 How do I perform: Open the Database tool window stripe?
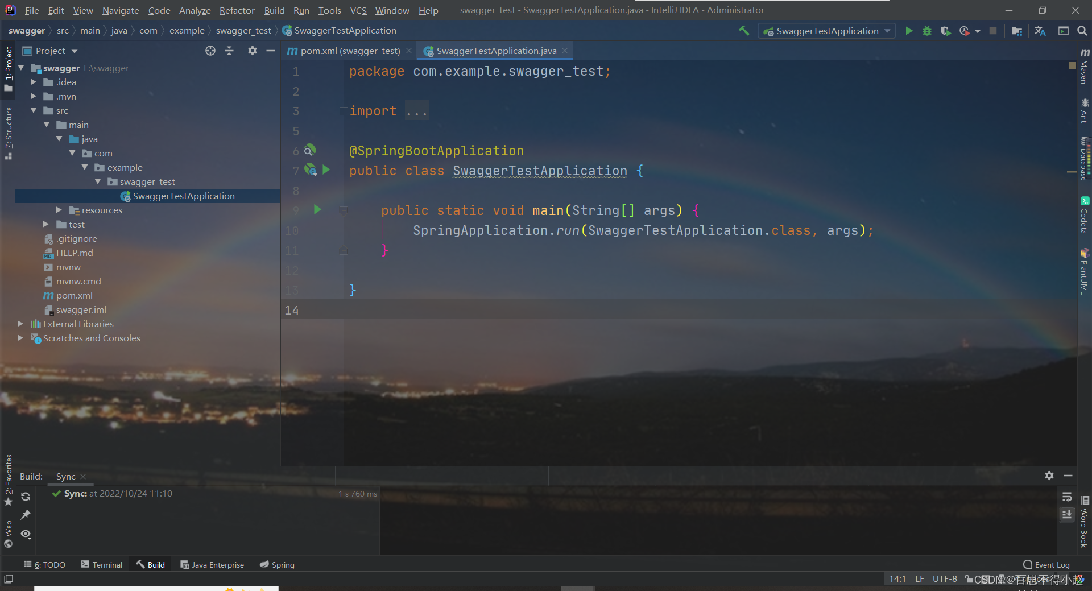(1085, 158)
